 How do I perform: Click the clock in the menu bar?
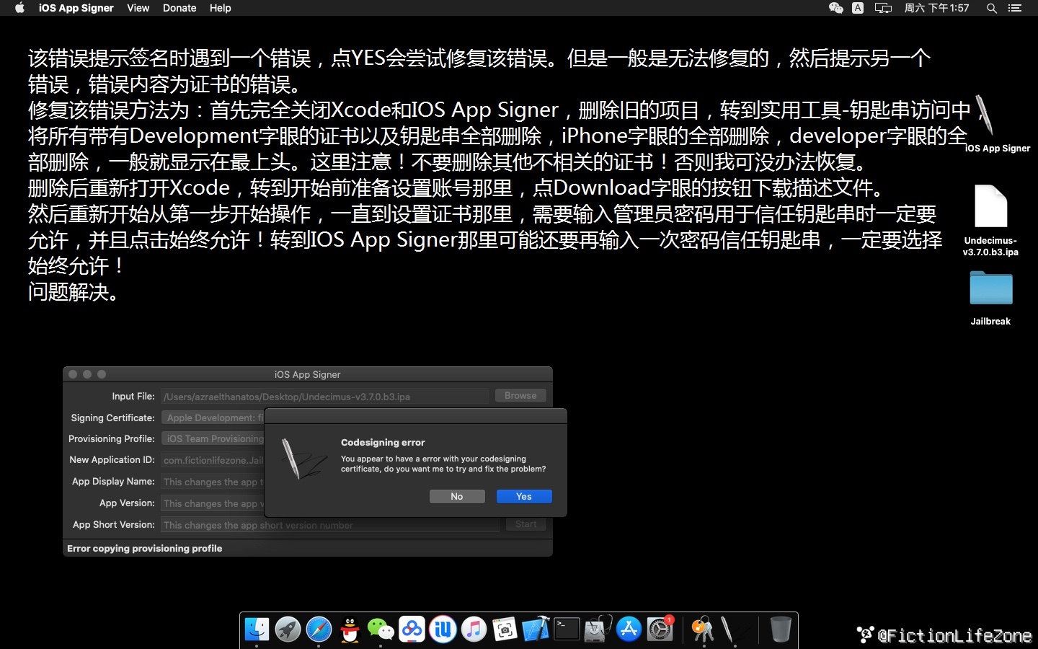(936, 8)
